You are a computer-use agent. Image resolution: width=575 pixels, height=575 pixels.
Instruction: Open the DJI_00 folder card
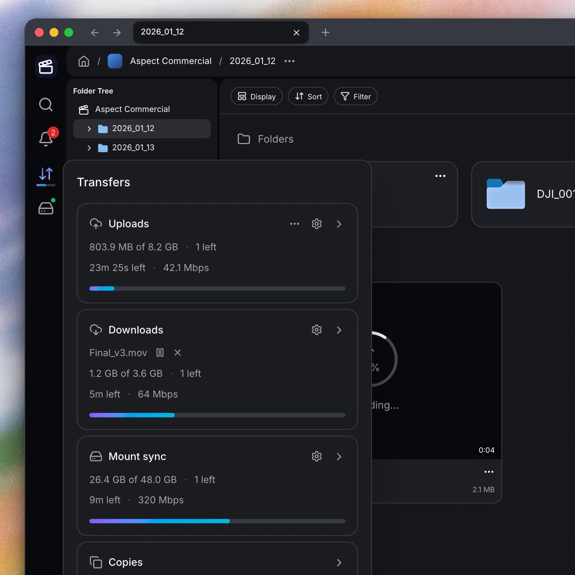[x=523, y=194]
